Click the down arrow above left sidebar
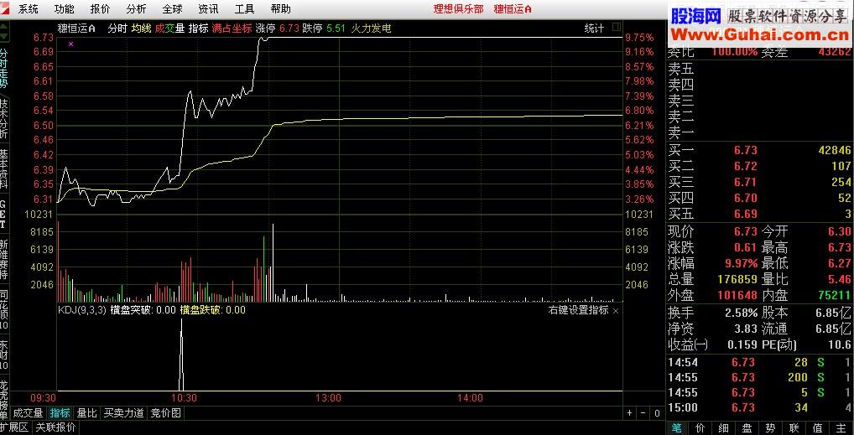Screen dimensions: 854x435 coord(4,38)
